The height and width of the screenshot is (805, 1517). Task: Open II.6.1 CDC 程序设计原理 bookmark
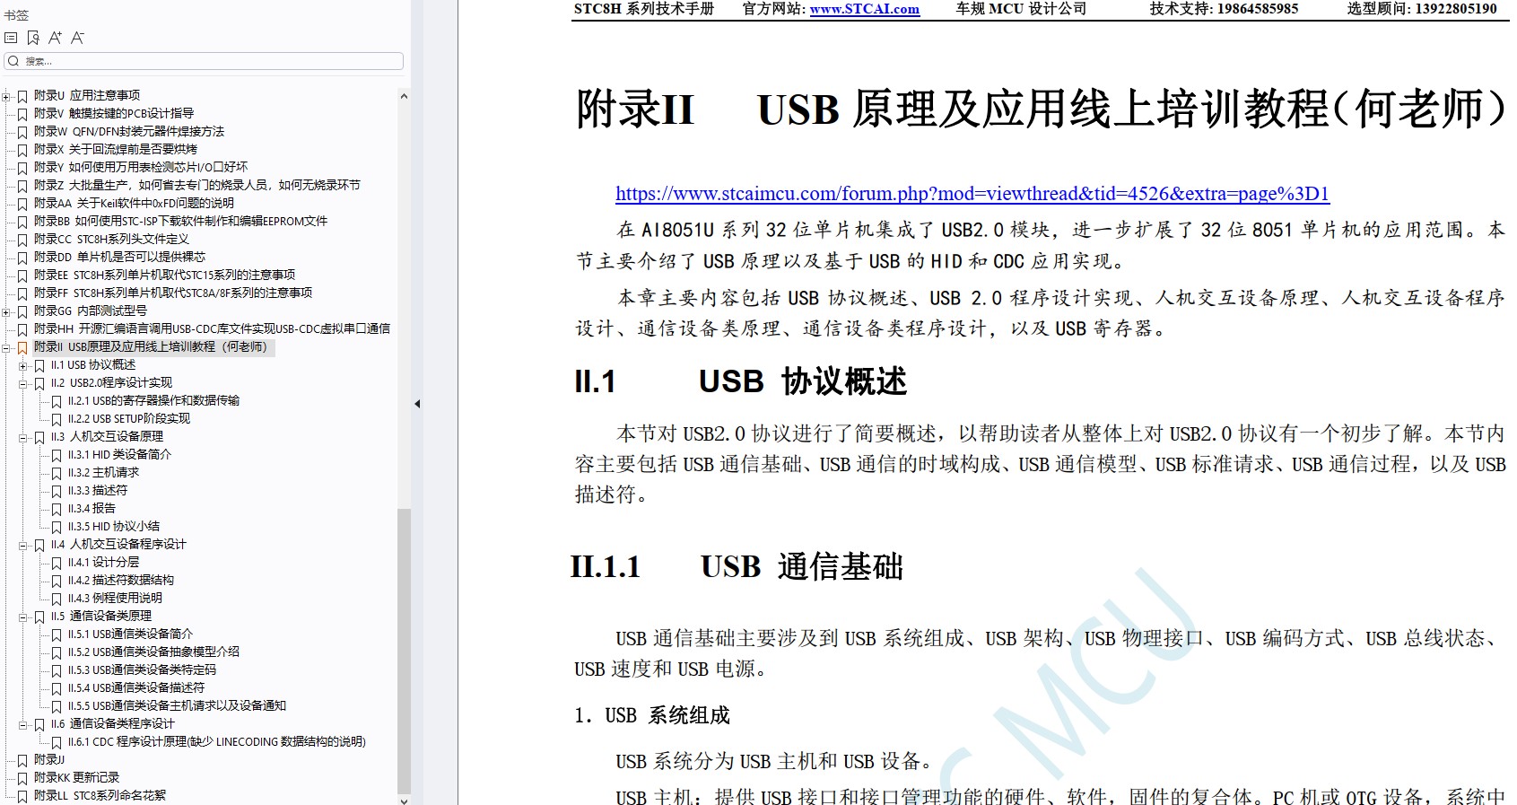pos(217,741)
